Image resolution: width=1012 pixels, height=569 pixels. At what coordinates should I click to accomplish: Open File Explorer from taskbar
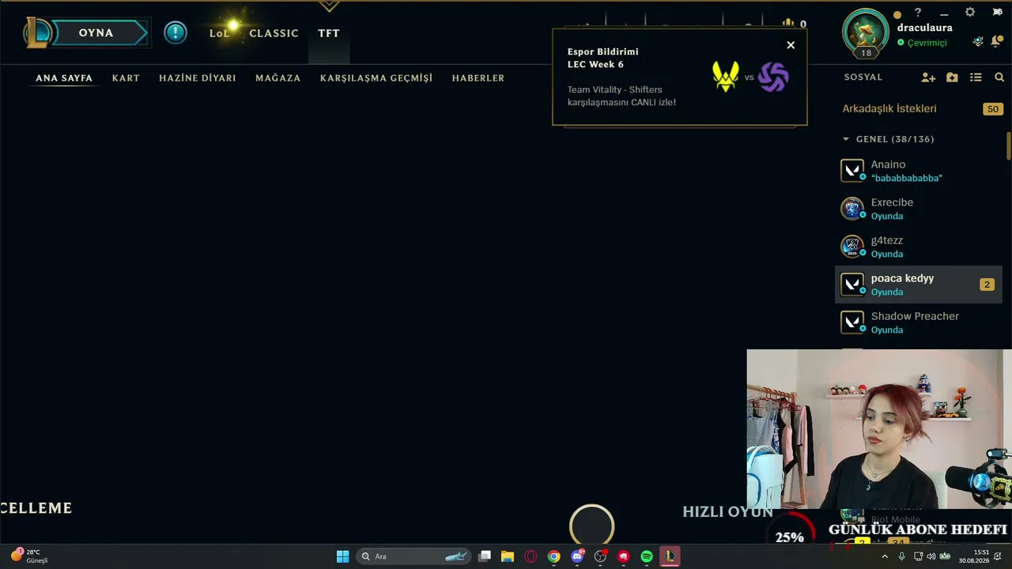tap(508, 556)
